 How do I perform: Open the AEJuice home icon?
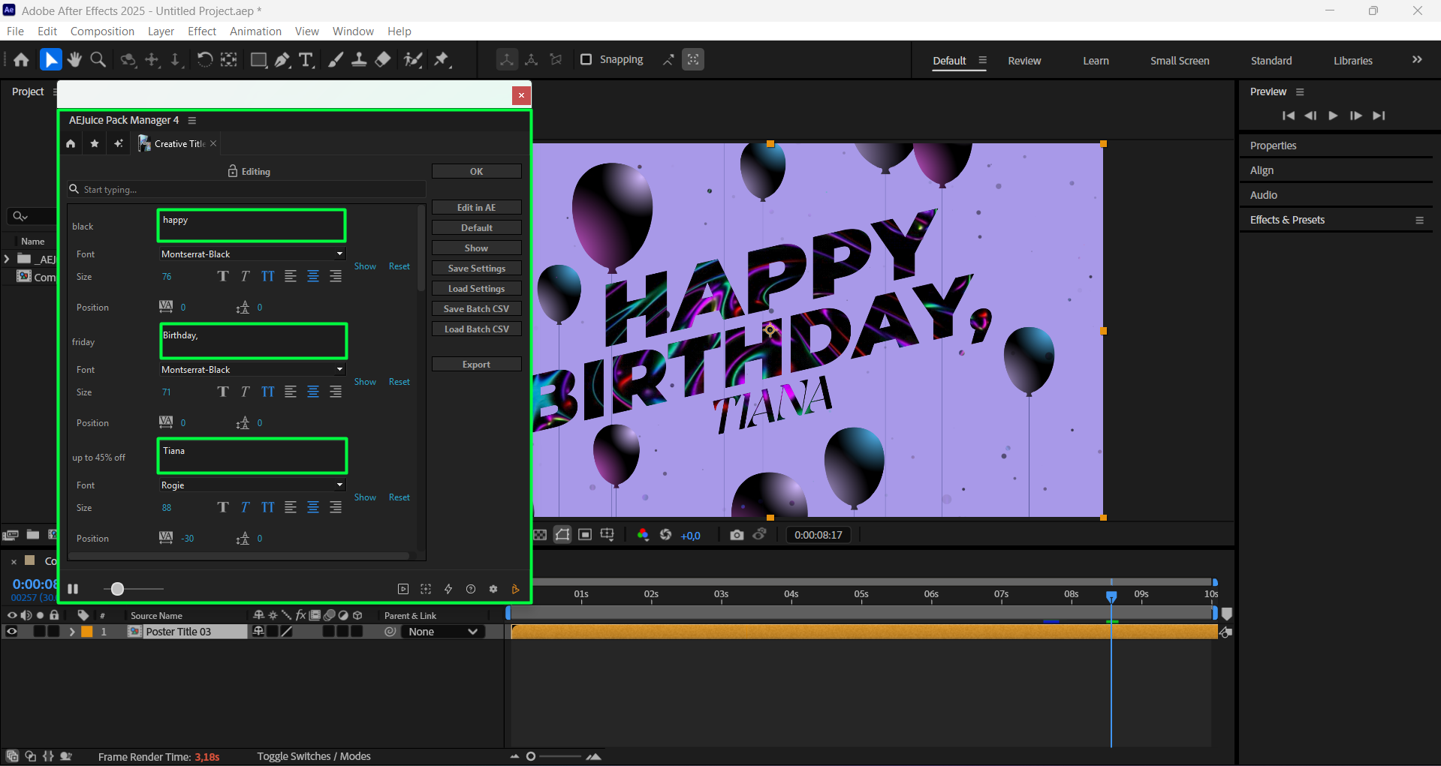pyautogui.click(x=71, y=143)
